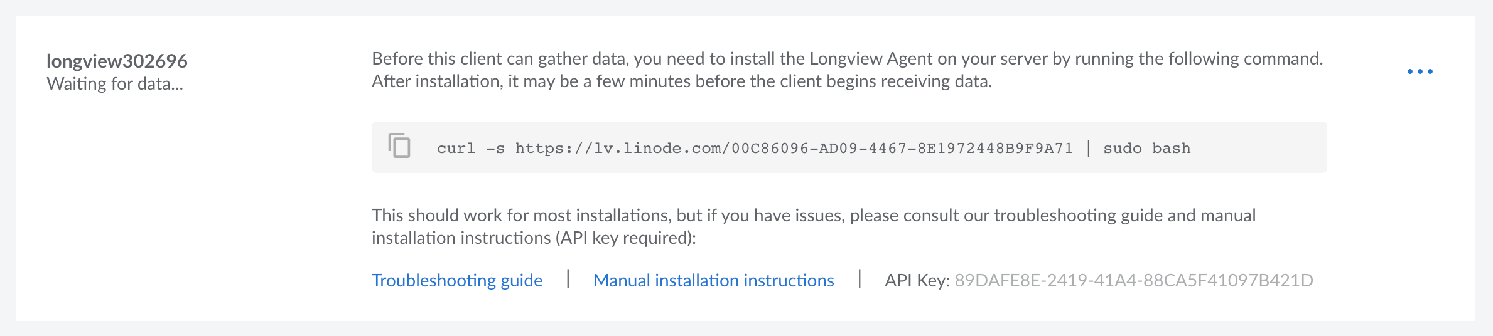Viewport: 1493px width, 336px height.
Task: Open the three-dot actions menu
Action: [x=1420, y=71]
